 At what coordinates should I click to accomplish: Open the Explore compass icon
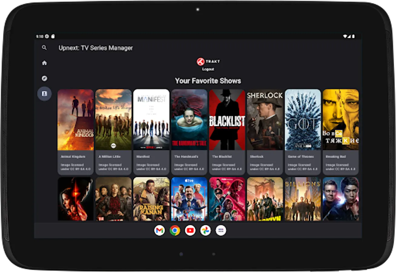(44, 78)
